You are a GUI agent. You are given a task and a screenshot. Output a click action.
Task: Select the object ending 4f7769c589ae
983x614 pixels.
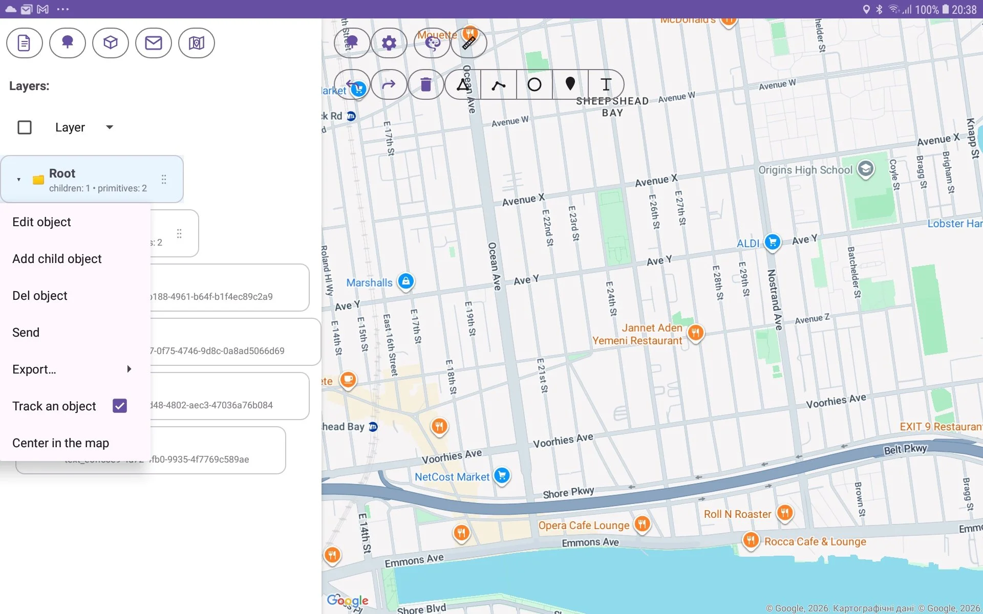point(218,450)
